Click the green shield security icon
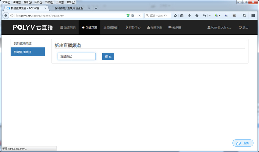Image resolution: width=259 pixels, height=152 pixels. click(128, 16)
